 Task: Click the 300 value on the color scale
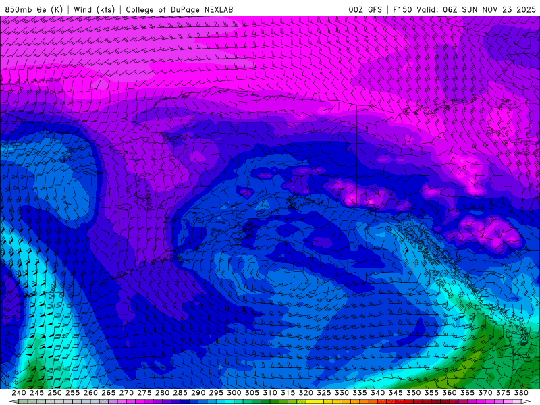234,393
